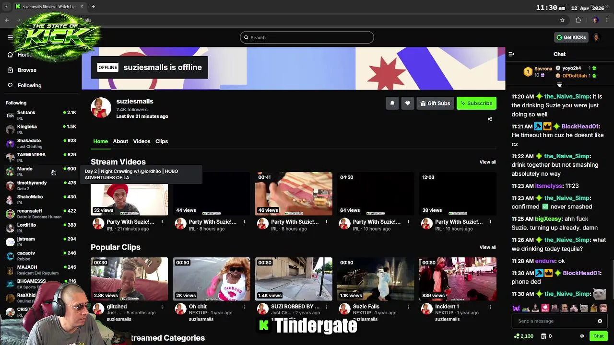Open options menu for Suzie Falls clip

coord(408,307)
